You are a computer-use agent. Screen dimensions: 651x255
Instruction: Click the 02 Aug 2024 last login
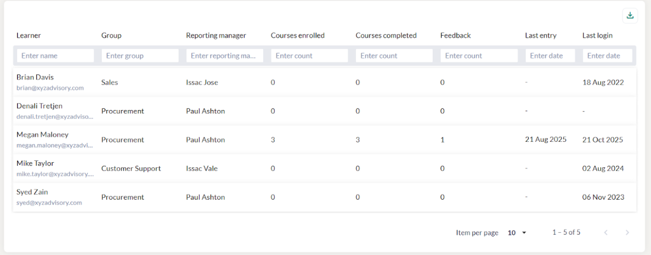603,169
